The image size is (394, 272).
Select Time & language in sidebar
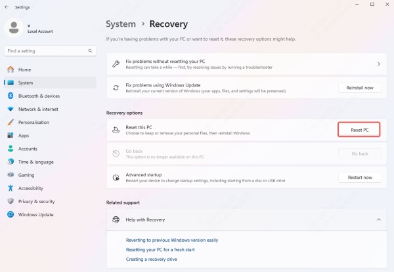[50, 162]
